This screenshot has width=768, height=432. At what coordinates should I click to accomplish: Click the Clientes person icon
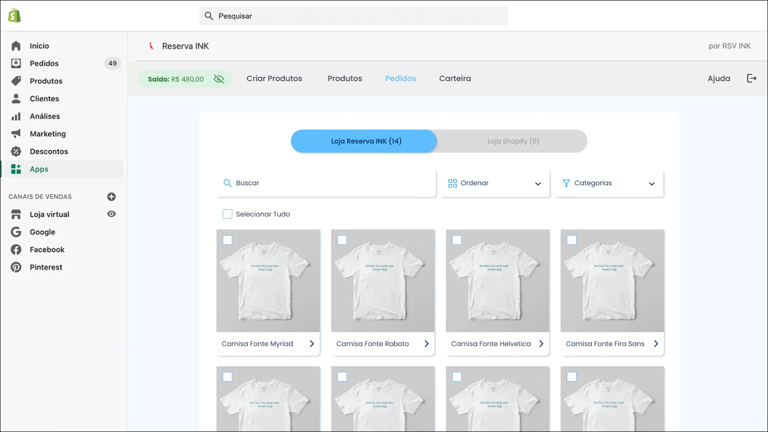[16, 98]
